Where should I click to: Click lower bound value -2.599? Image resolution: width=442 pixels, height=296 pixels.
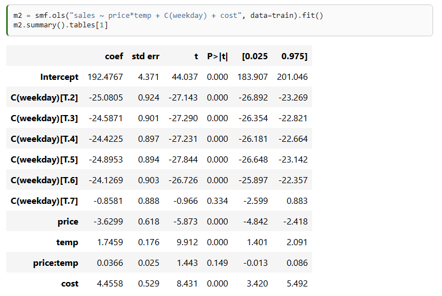click(x=255, y=201)
